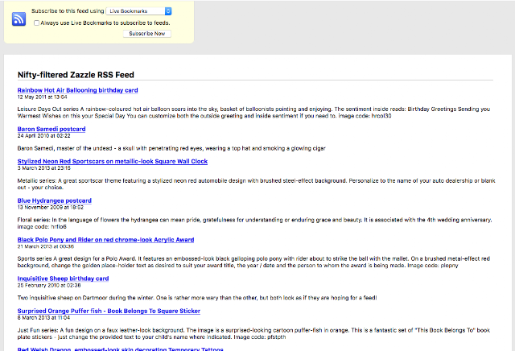
Task: Open Stylized Neon Red Sportscars Wall Clock link
Action: point(113,161)
